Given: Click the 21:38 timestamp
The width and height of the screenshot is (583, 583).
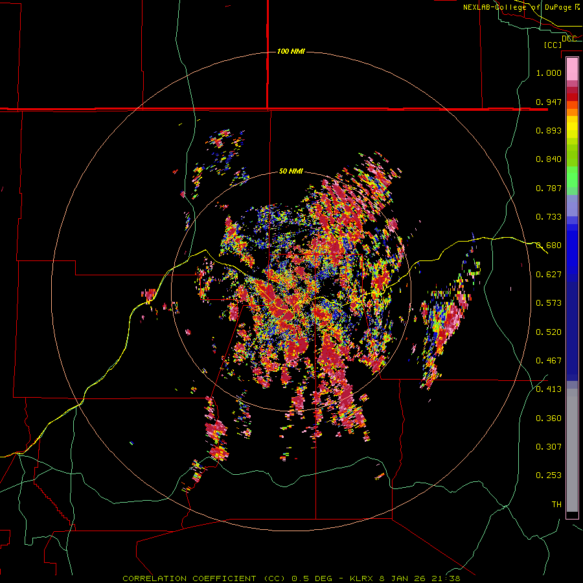Looking at the screenshot, I should tap(446, 578).
